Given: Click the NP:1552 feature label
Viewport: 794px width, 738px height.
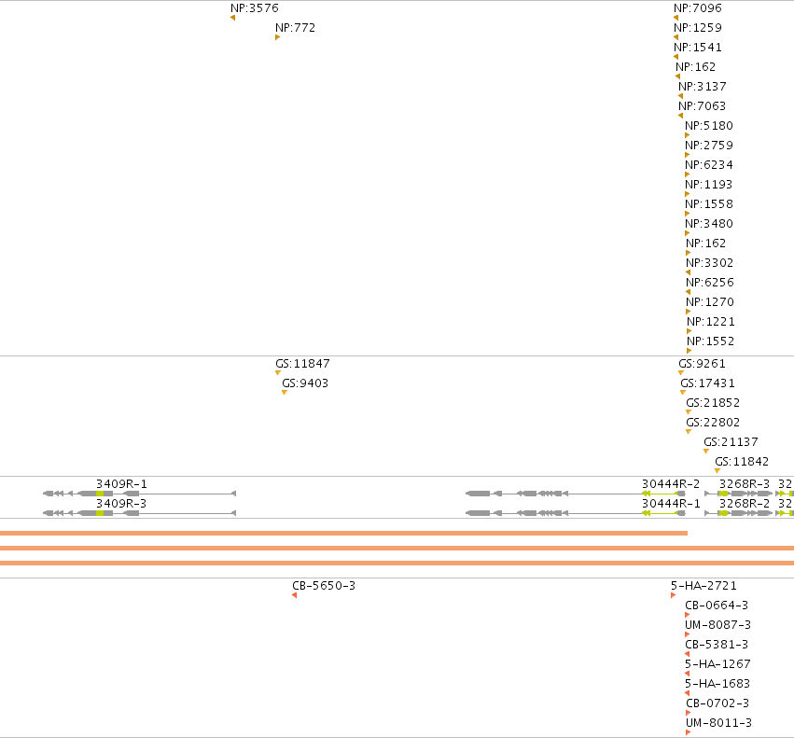Looking at the screenshot, I should 710,341.
